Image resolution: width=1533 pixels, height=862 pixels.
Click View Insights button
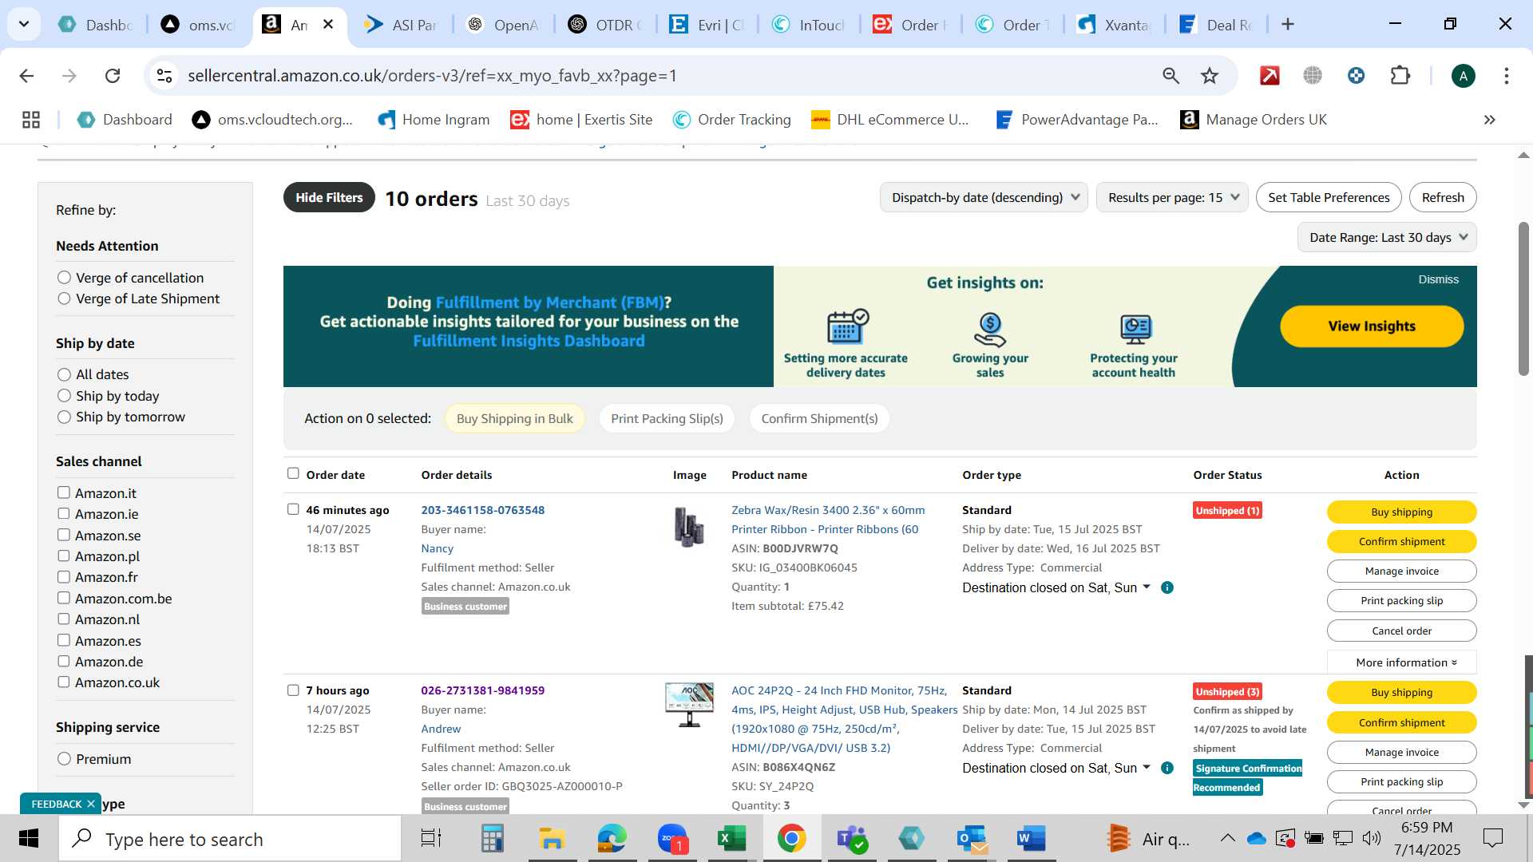coord(1372,326)
